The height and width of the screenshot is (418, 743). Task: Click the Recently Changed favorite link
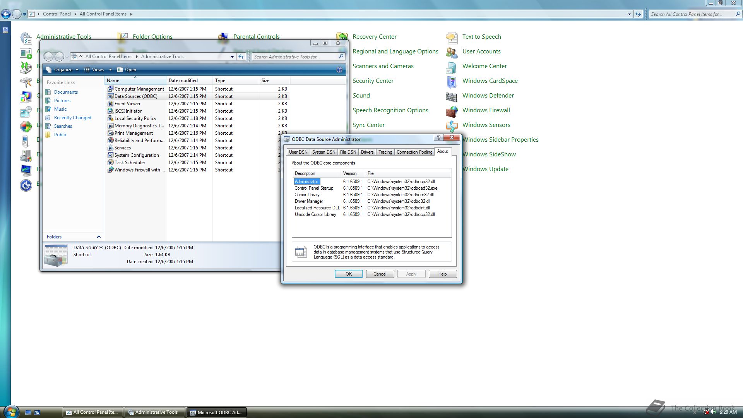click(x=72, y=118)
